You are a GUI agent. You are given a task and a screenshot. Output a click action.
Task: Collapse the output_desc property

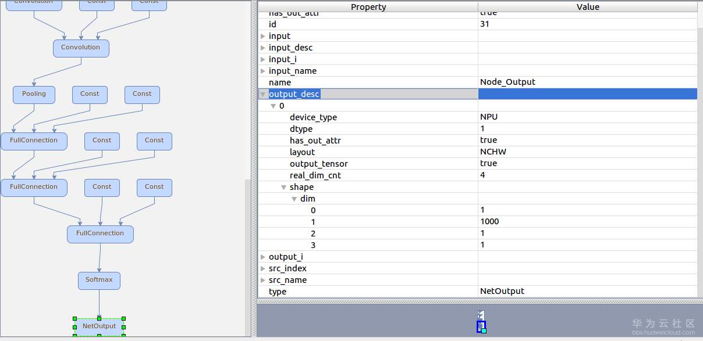(x=263, y=94)
